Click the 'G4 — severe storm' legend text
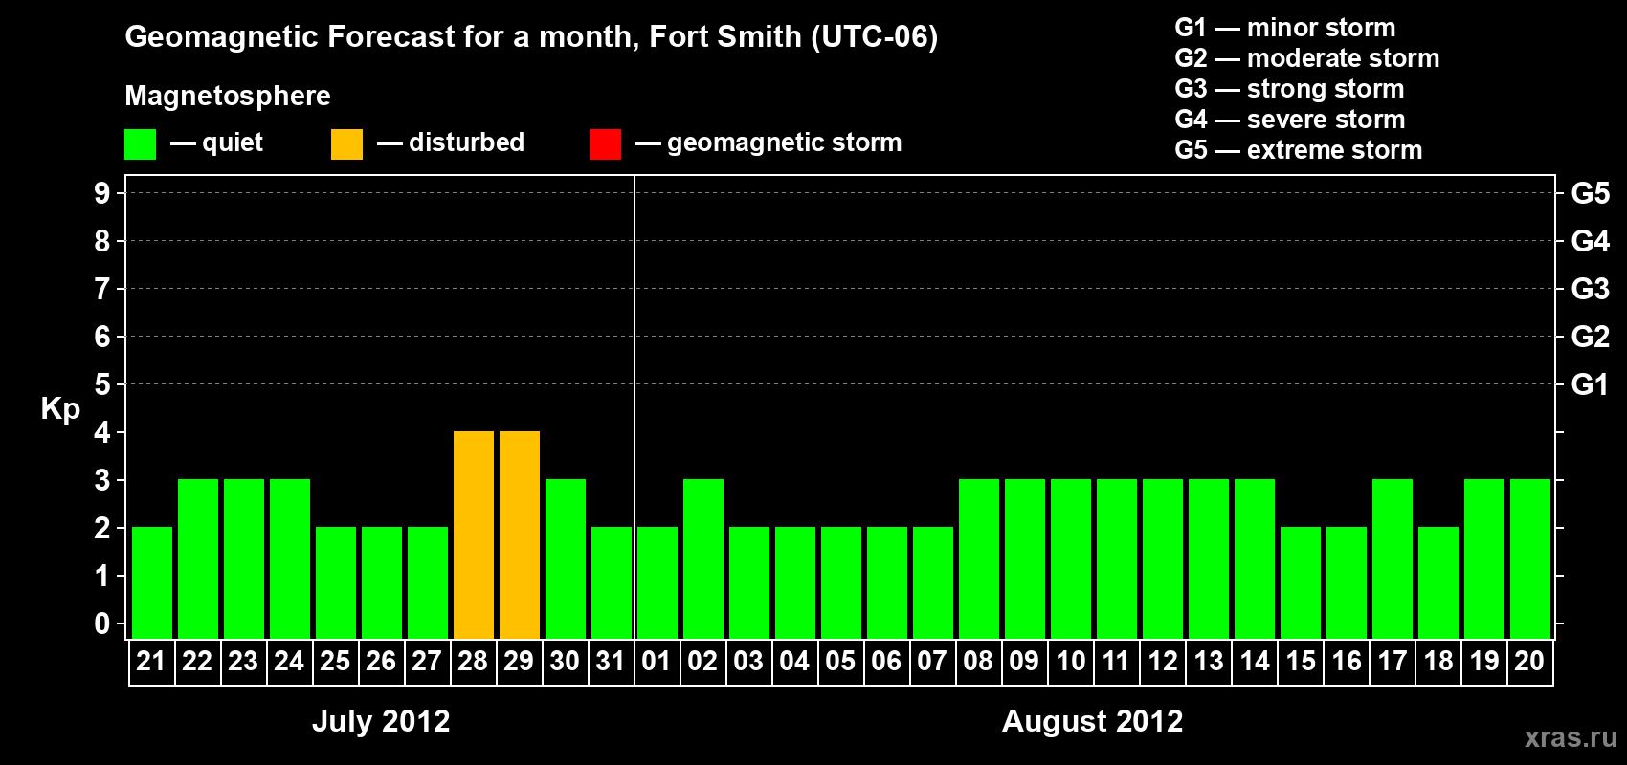The width and height of the screenshot is (1627, 765). (1290, 120)
